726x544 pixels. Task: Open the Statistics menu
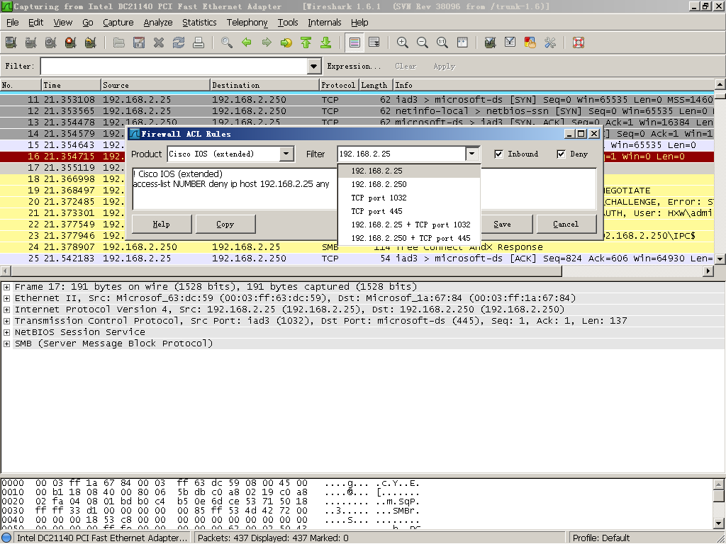tap(199, 23)
